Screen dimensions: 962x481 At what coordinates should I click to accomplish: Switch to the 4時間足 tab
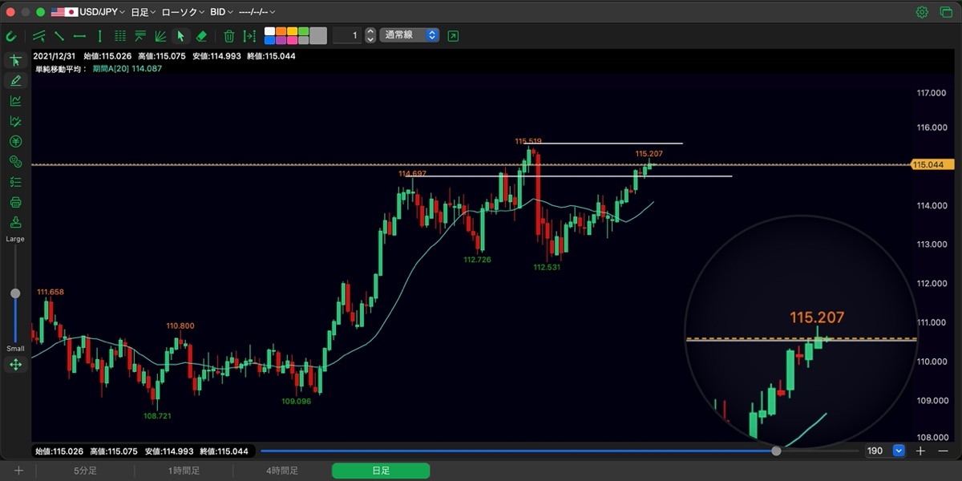(282, 471)
